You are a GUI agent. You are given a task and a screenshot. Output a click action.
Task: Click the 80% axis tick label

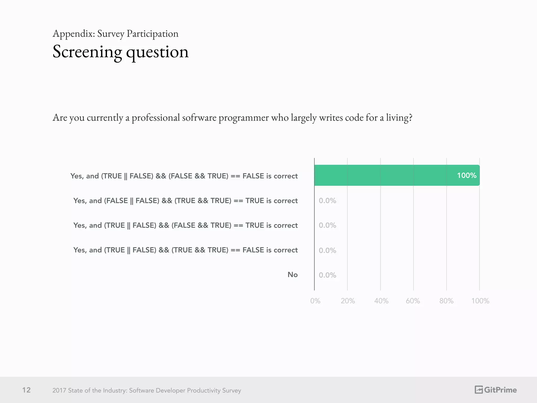point(446,301)
